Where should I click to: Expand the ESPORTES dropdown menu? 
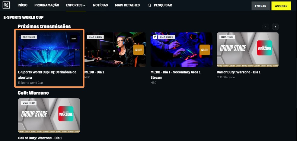[76, 5]
